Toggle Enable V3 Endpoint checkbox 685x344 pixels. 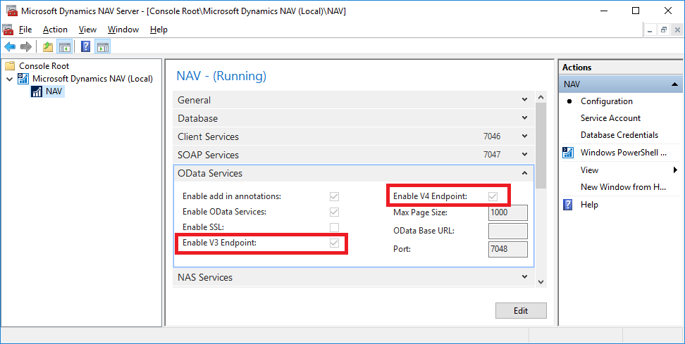334,243
